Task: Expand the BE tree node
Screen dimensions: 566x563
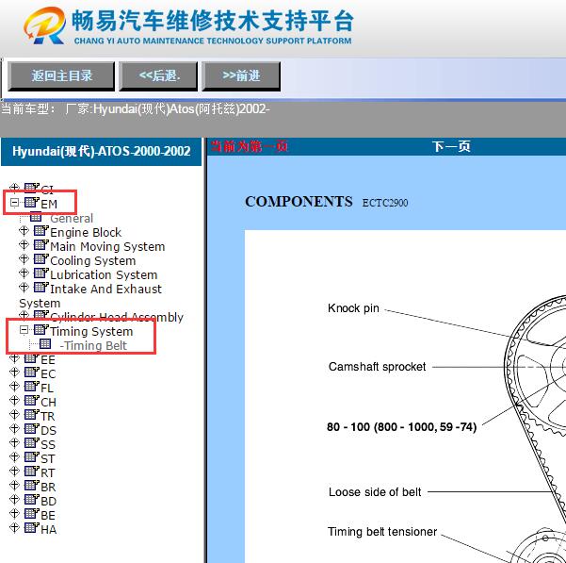Action: [14, 513]
